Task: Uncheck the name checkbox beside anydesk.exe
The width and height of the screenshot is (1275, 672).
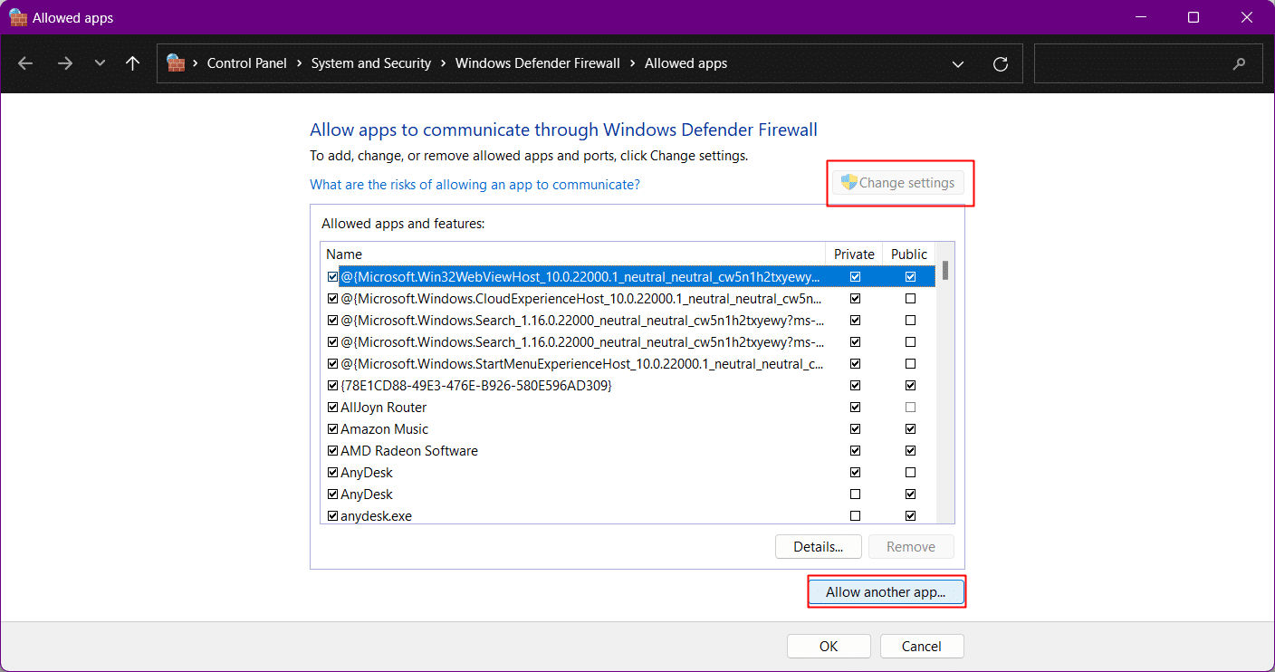Action: click(x=332, y=516)
